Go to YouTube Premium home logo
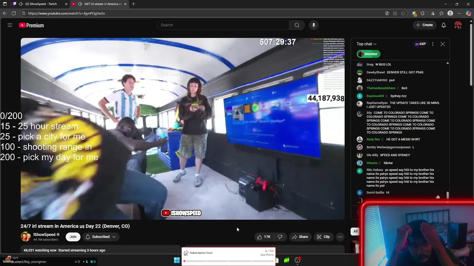Screen dimensions: 474x266 tap(31, 25)
